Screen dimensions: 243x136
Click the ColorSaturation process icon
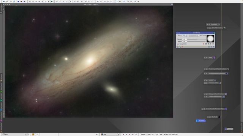[213, 83]
